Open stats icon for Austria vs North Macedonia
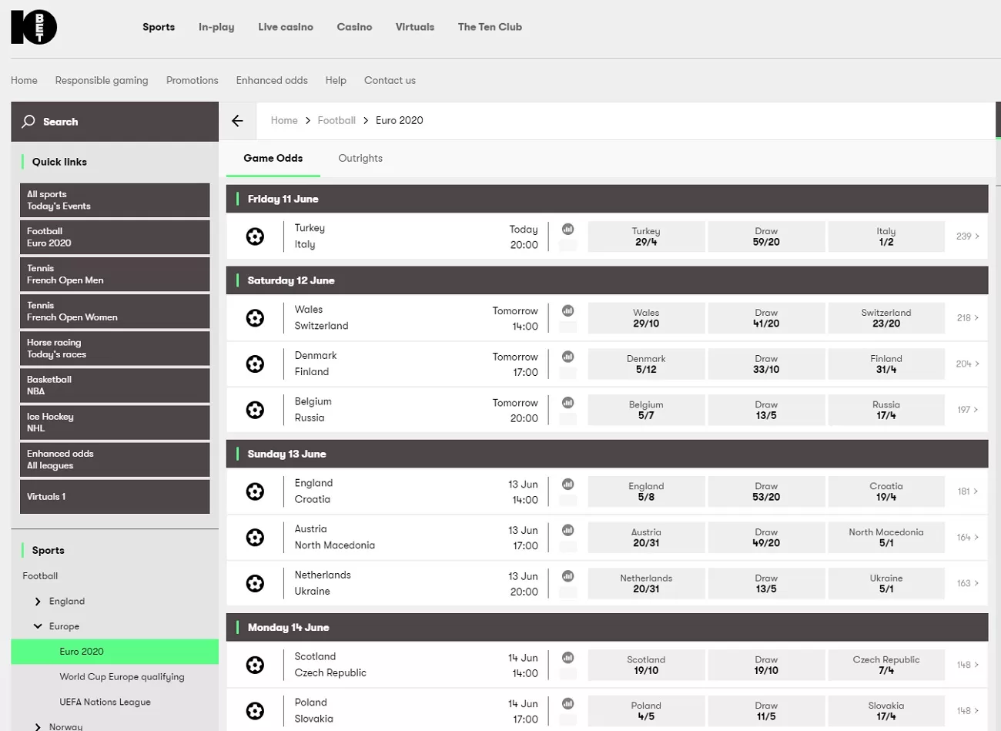Viewport: 1001px width, 731px height. pyautogui.click(x=567, y=530)
